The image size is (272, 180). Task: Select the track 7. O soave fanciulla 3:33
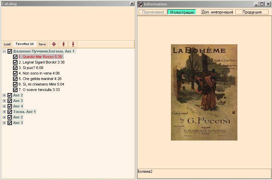click(x=39, y=90)
